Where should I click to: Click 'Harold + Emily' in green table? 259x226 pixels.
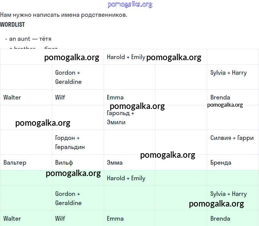pos(126,178)
